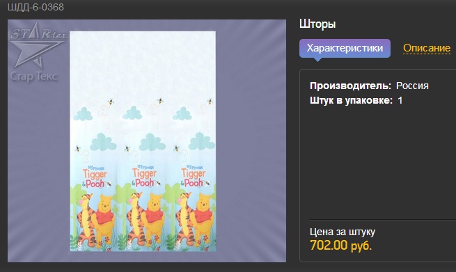
Task: Click the Производитель label
Action: pos(351,86)
